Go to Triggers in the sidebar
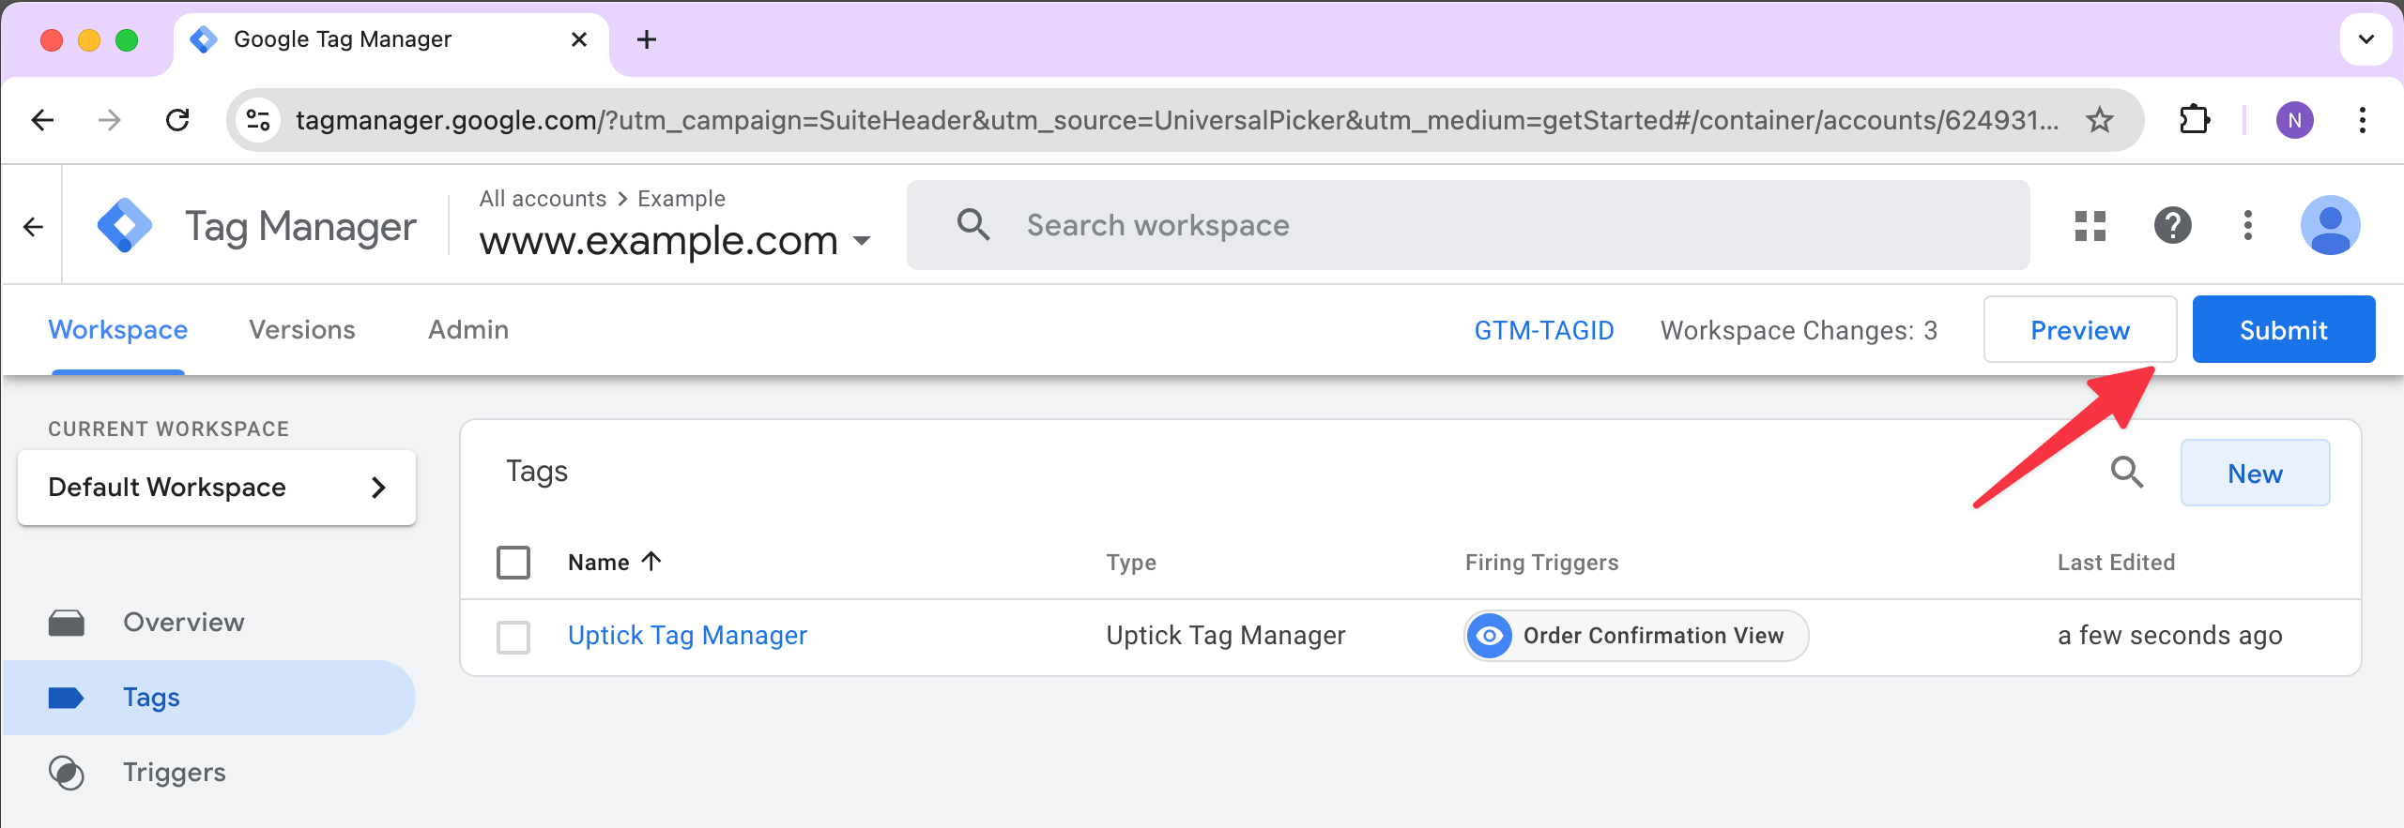This screenshot has width=2404, height=828. coord(175,773)
